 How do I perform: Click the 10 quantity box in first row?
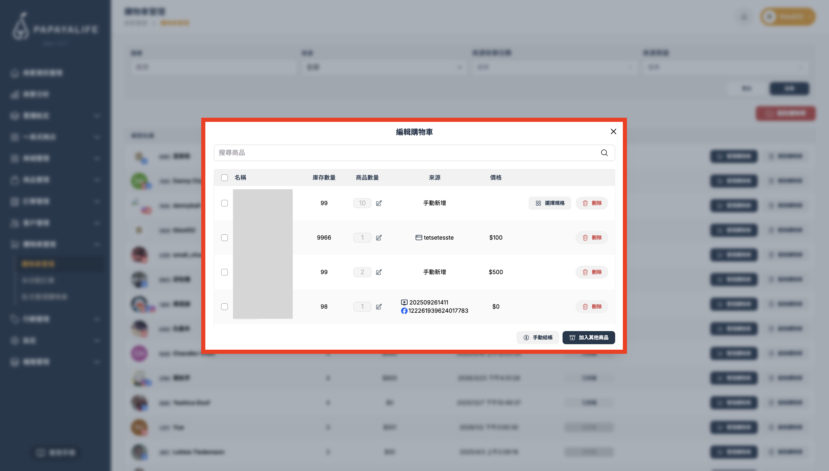tap(362, 203)
